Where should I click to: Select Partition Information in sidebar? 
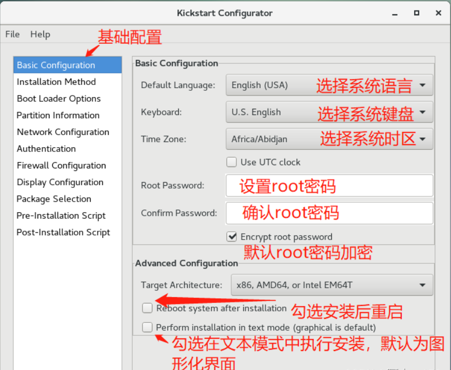pyautogui.click(x=68, y=115)
